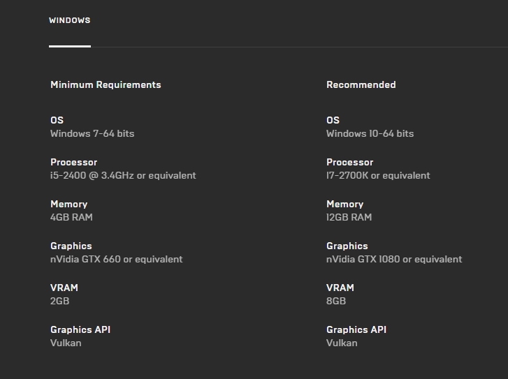
Task: Click the minimum Processor label
Action: [74, 162]
